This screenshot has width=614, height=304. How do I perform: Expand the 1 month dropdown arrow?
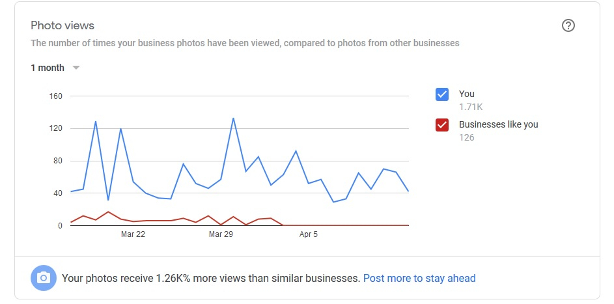76,68
